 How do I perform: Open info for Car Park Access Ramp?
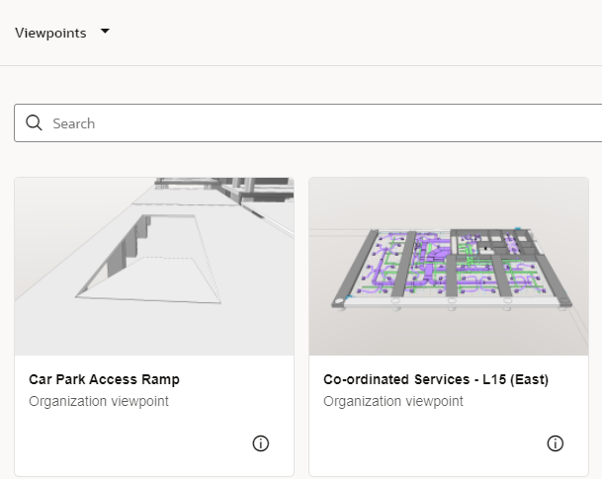[x=261, y=443]
